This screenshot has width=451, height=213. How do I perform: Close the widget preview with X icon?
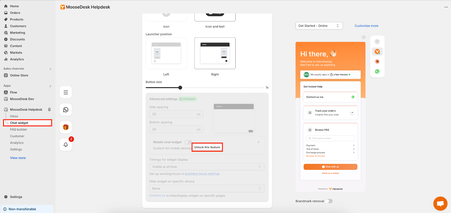point(364,37)
